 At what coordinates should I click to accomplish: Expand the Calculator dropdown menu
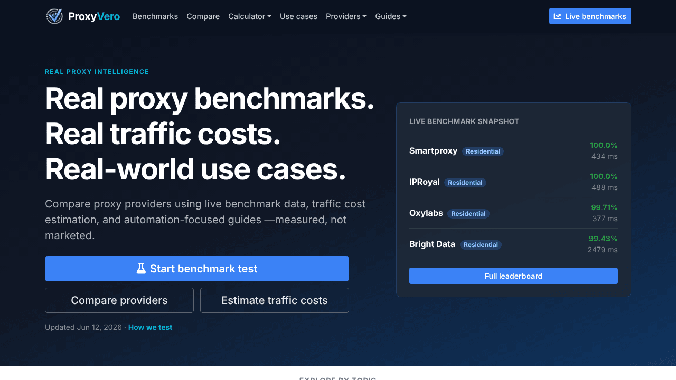tap(250, 16)
